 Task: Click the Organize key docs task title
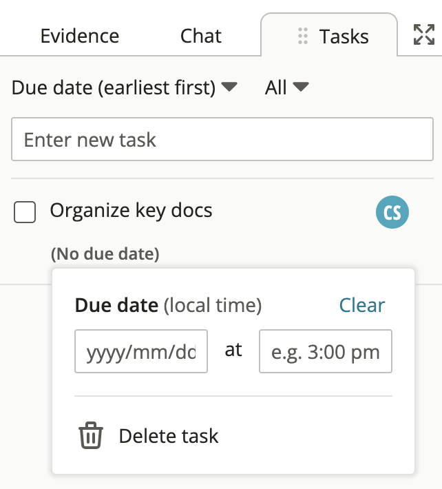point(131,211)
